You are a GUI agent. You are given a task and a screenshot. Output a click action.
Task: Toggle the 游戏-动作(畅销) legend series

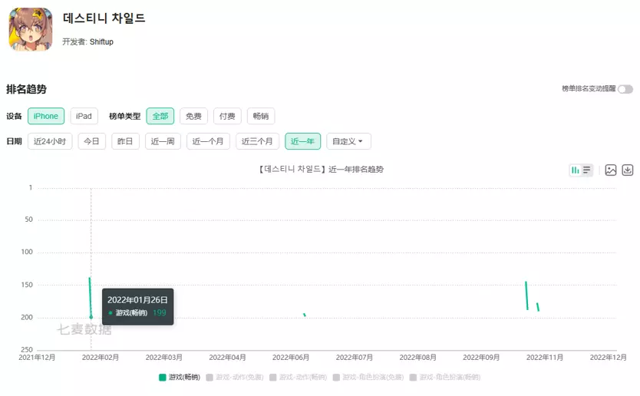click(298, 378)
